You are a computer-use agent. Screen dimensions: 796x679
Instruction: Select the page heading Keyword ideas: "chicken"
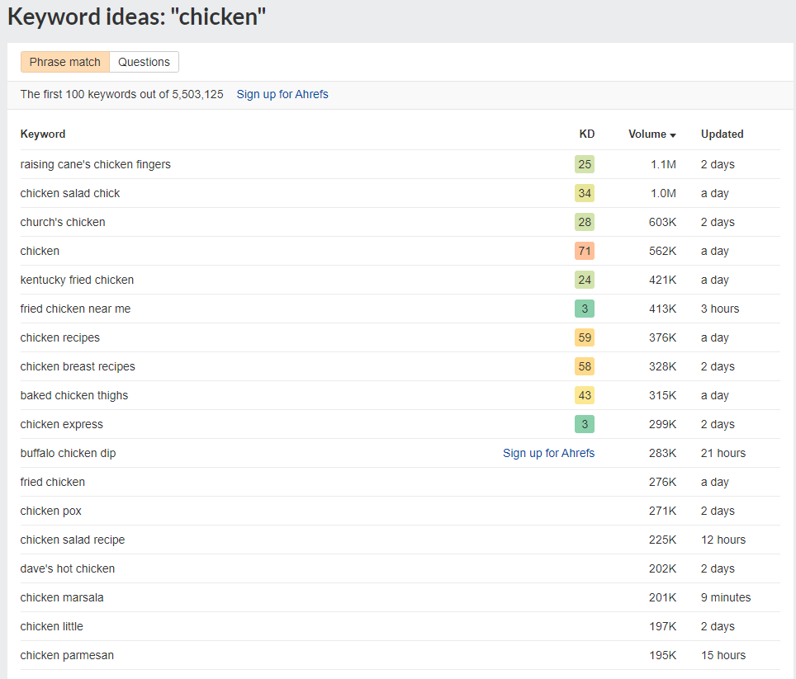136,17
